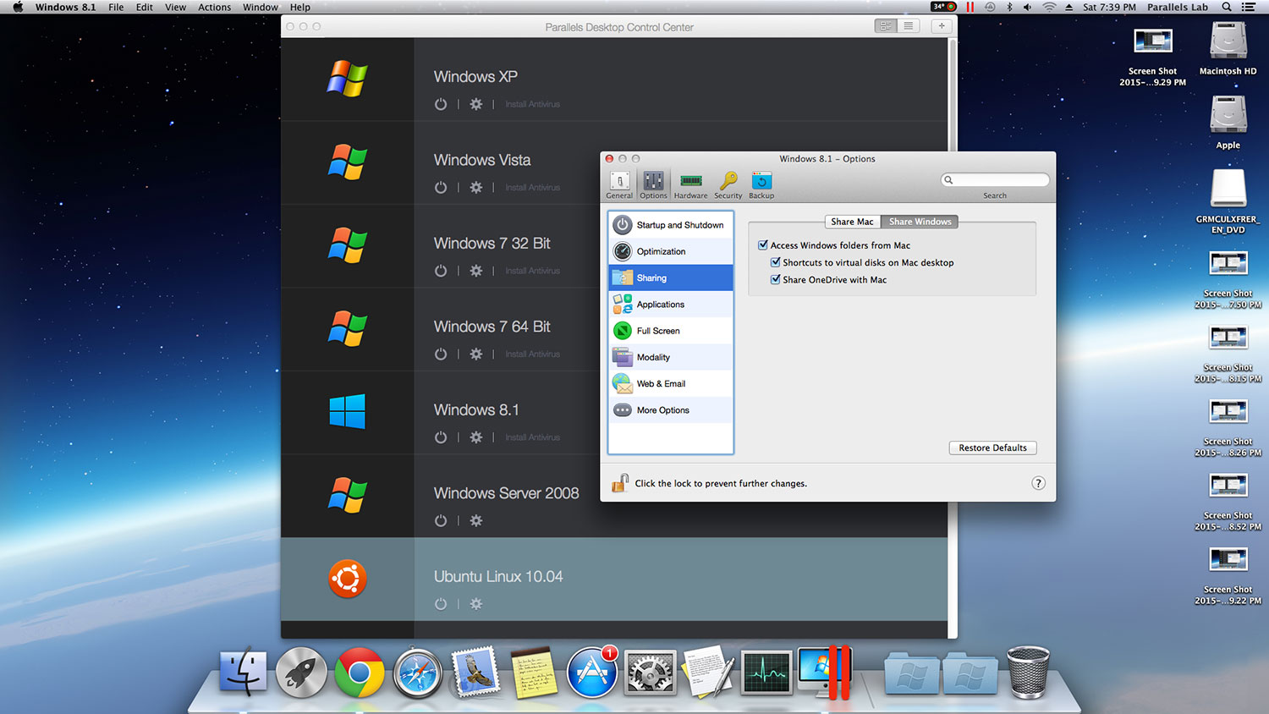Click the lock icon to prevent changes
This screenshot has width=1269, height=714.
(x=620, y=483)
